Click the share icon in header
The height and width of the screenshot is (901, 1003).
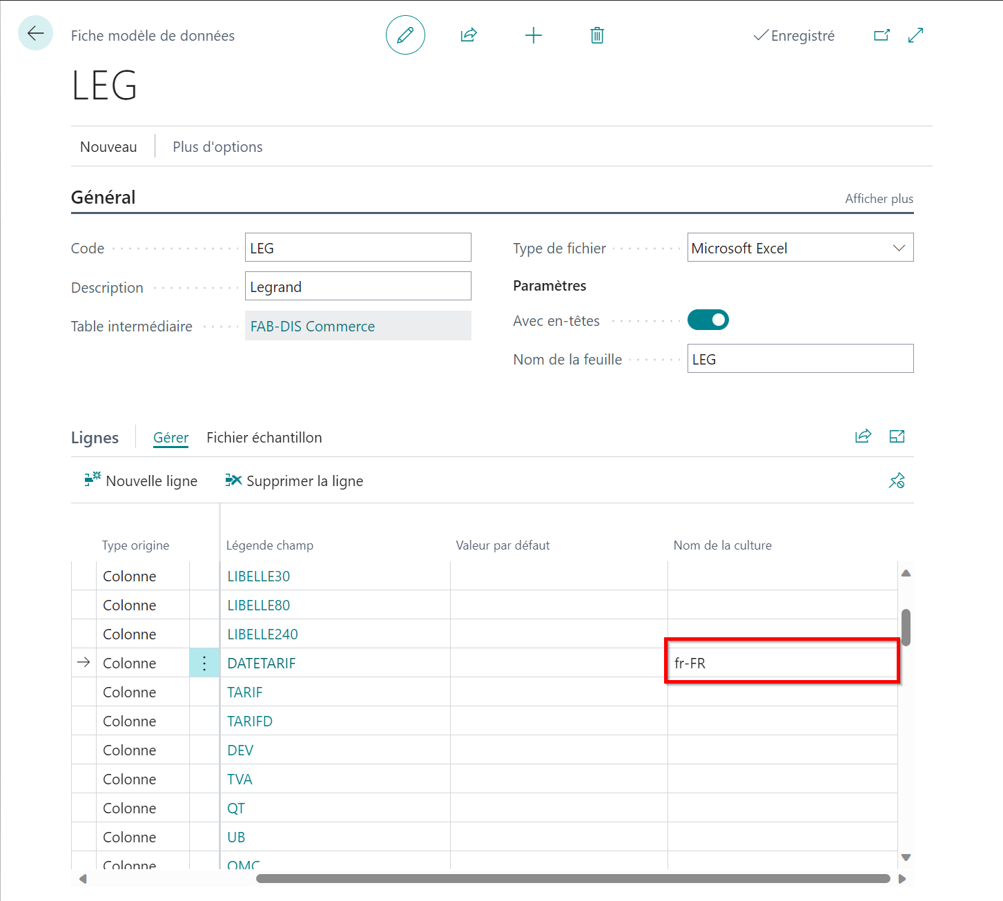469,35
